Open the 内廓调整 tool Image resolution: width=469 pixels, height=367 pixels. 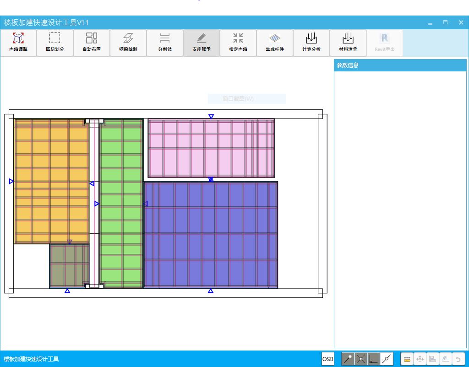click(18, 43)
